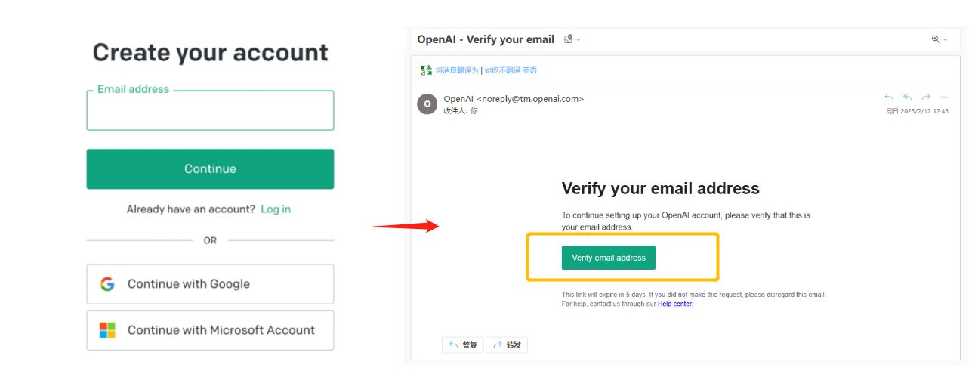
Task: Open the Log in link
Action: click(276, 209)
